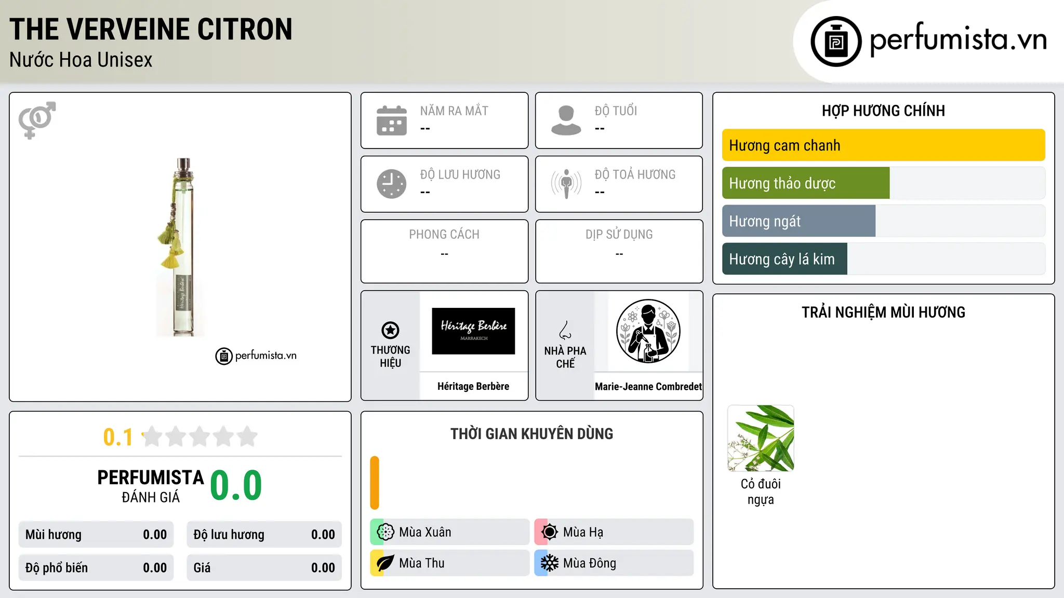Click the person icon beside ĐỘ TUỔI

[566, 120]
